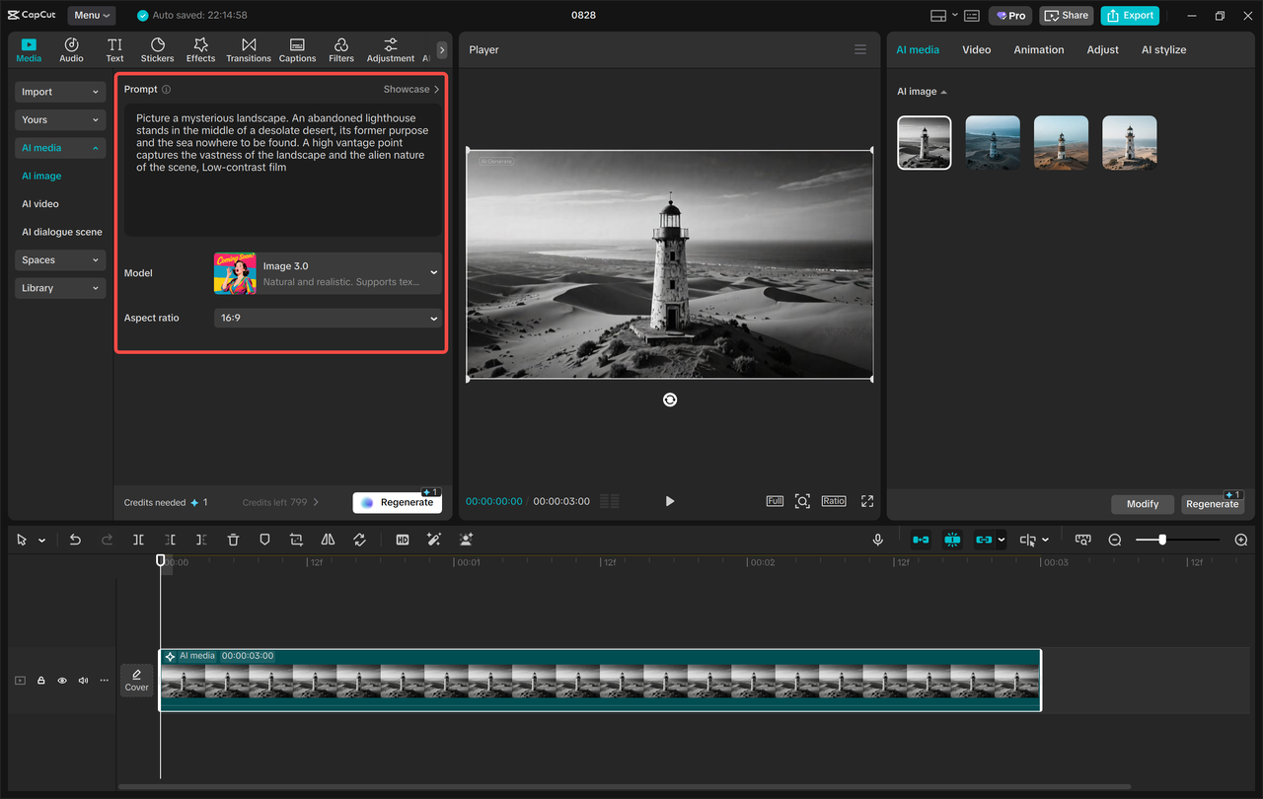The height and width of the screenshot is (799, 1263).
Task: Delete the selected clip with trash icon
Action: click(233, 540)
